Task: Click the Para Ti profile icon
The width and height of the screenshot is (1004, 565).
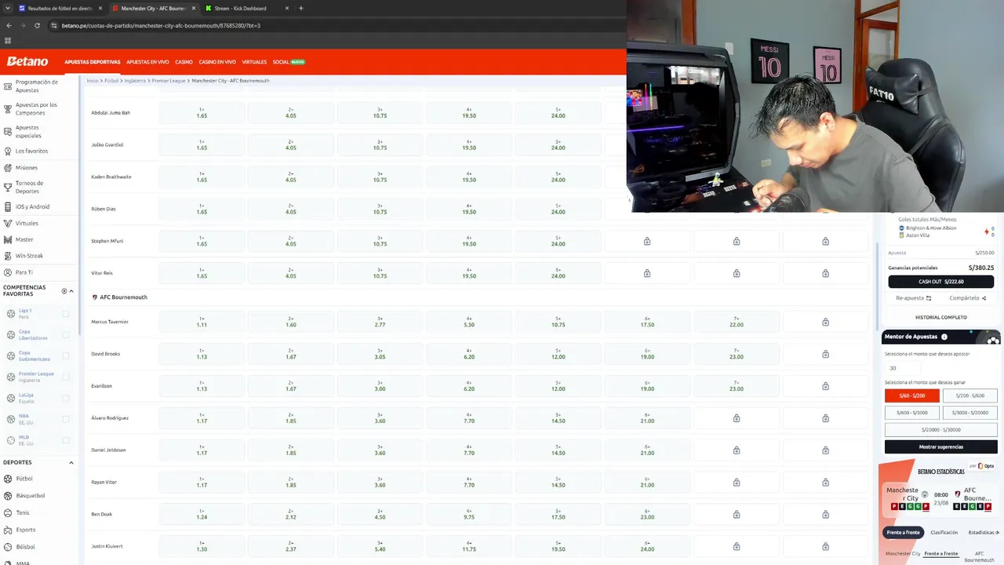Action: [x=8, y=272]
